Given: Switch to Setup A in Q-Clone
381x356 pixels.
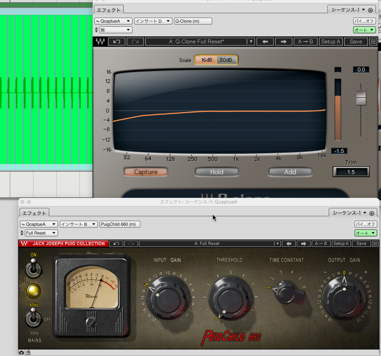Looking at the screenshot, I should [331, 42].
